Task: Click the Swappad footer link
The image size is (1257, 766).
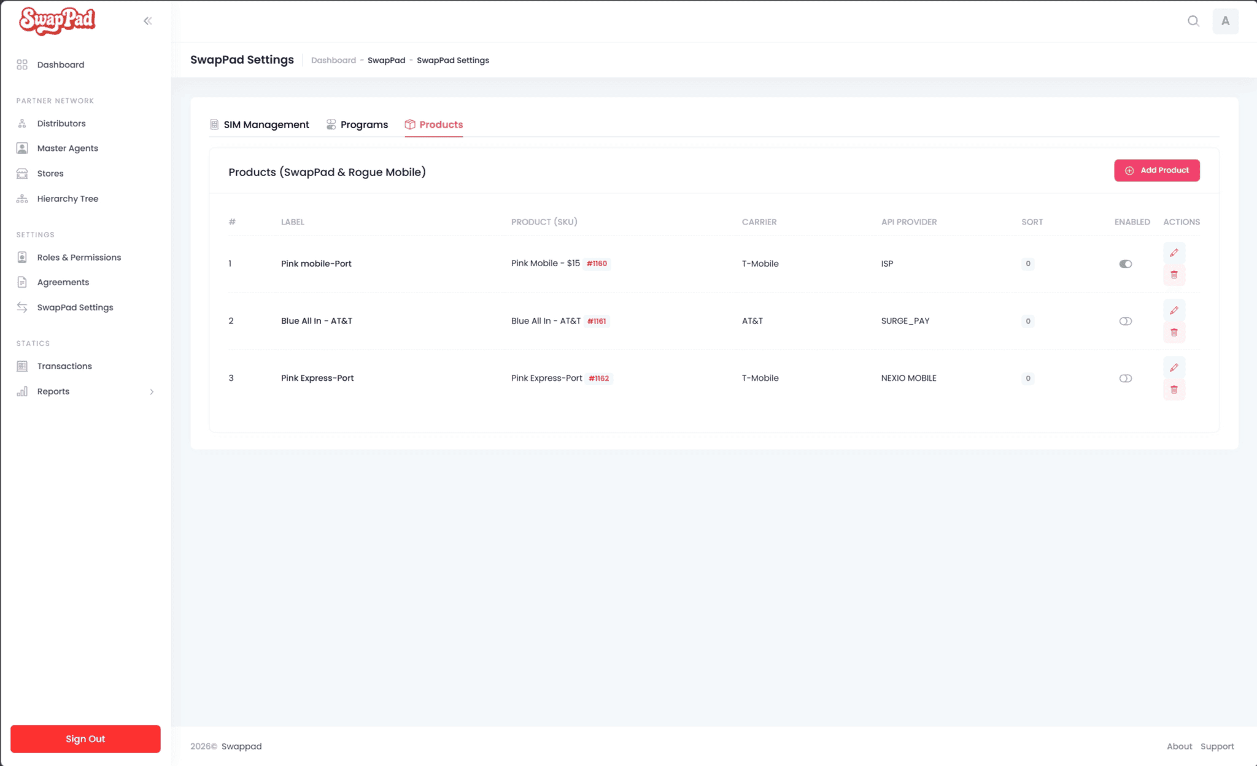Action: coord(241,746)
